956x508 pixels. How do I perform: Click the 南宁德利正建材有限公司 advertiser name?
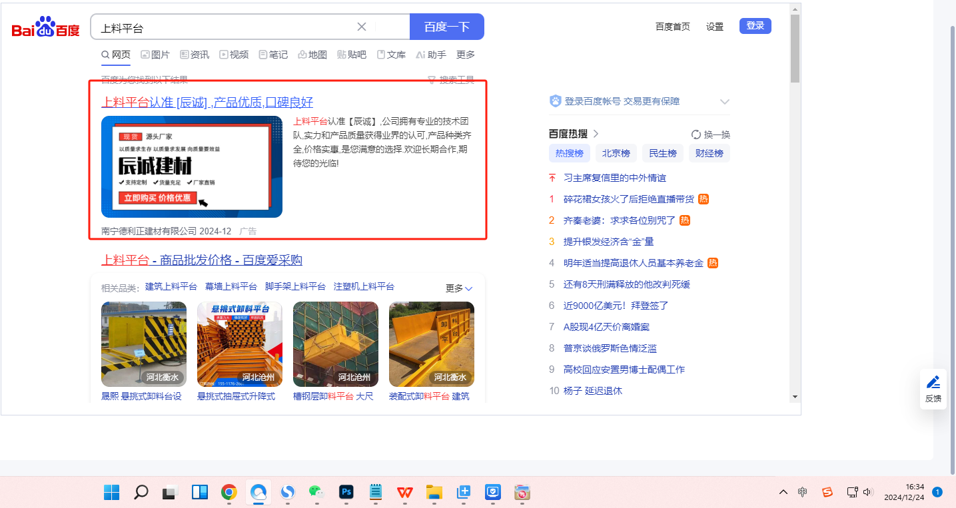(149, 231)
